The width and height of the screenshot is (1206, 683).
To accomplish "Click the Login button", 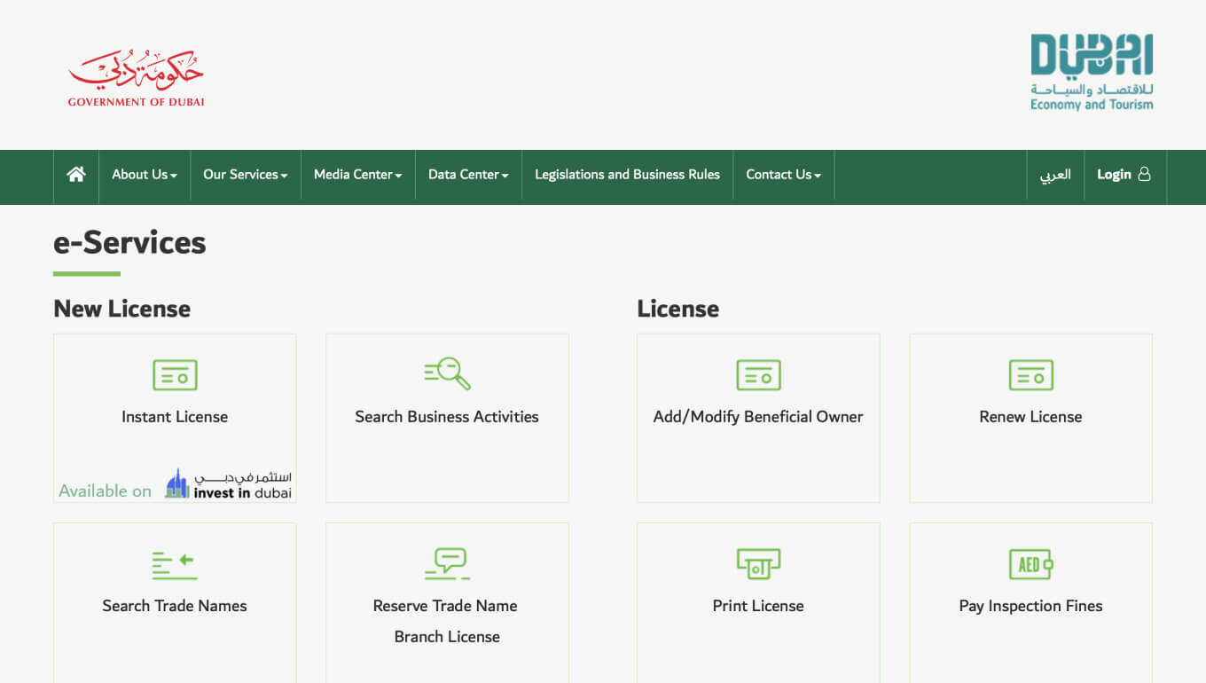I will [1123, 175].
